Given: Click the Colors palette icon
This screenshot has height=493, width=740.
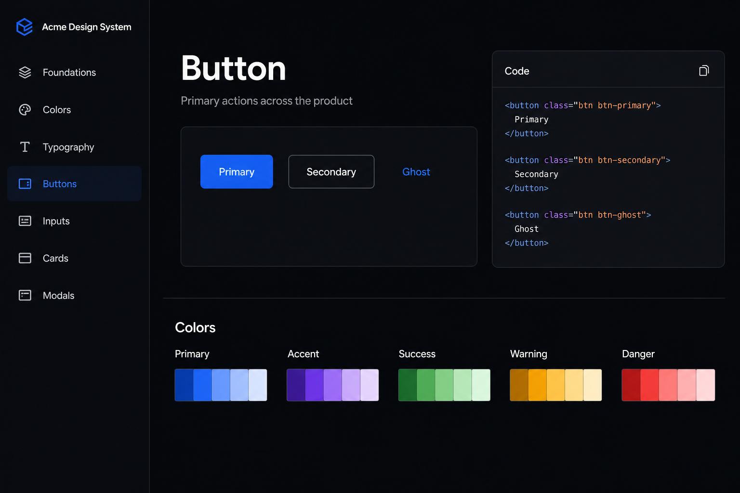Looking at the screenshot, I should [25, 110].
